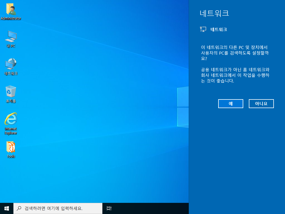Image resolution: width=285 pixels, height=214 pixels.
Task: Click 아니요 to decline network discovery
Action: [261, 104]
